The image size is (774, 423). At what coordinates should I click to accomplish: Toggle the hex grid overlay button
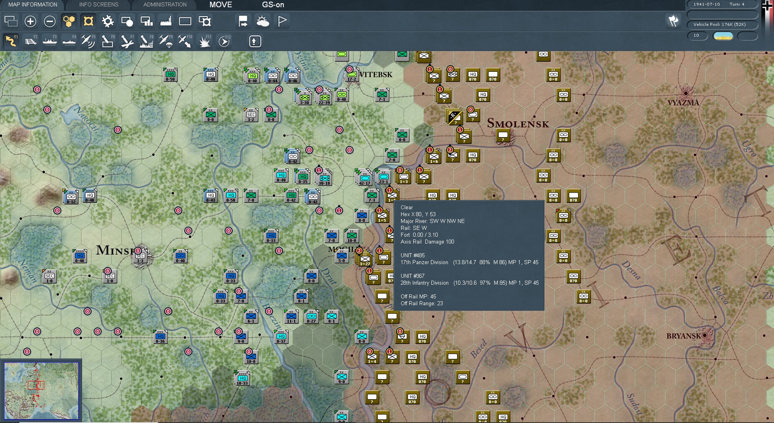pyautogui.click(x=69, y=21)
